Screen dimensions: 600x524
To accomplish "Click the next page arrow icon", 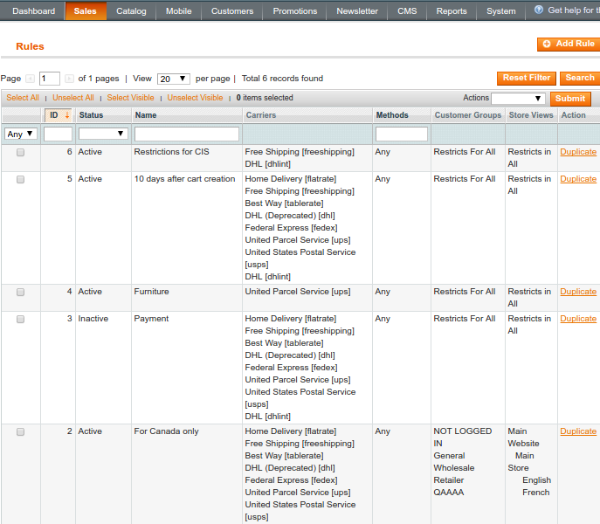I will (69, 79).
